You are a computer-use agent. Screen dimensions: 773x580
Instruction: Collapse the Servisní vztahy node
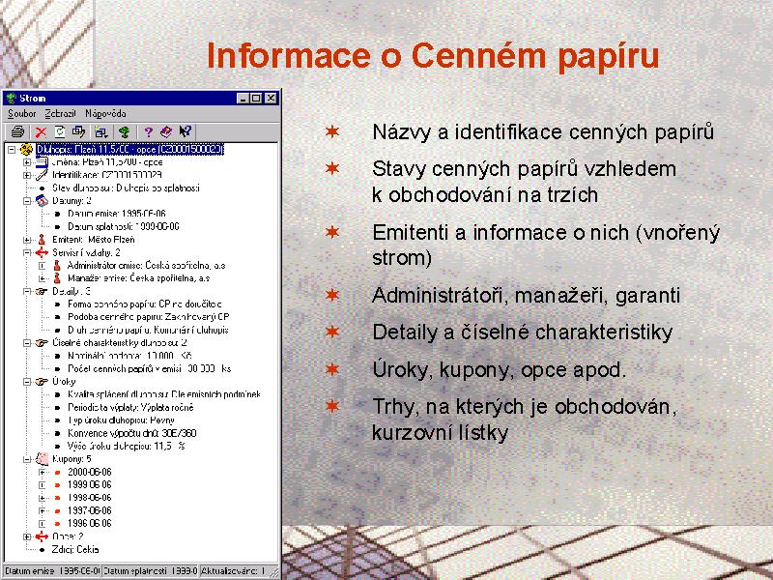(x=27, y=252)
